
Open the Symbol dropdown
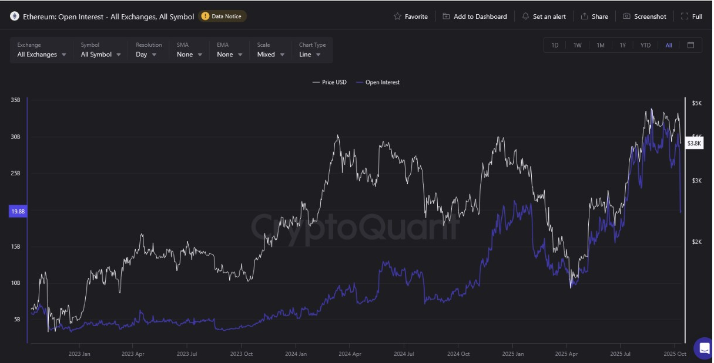(x=100, y=55)
